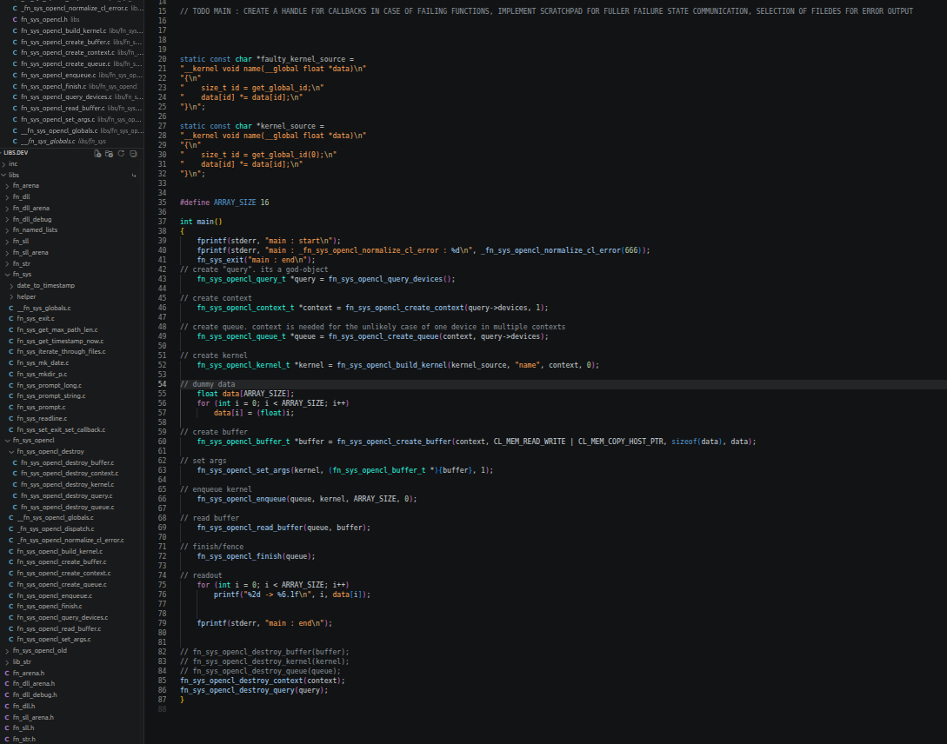Collapse all folders in LIBS.DEV explorer
This screenshot has width=947, height=744.
(x=133, y=153)
